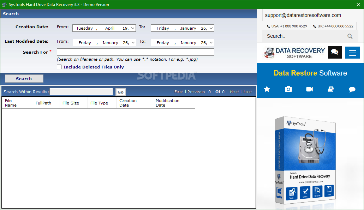The image size is (364, 210).
Task: Click the Last page link
Action: point(247,92)
